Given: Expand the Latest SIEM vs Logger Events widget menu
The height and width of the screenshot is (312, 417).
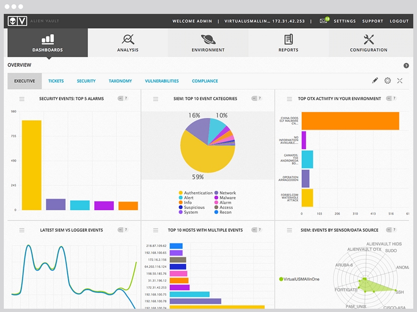Looking at the screenshot, I should point(22,230).
